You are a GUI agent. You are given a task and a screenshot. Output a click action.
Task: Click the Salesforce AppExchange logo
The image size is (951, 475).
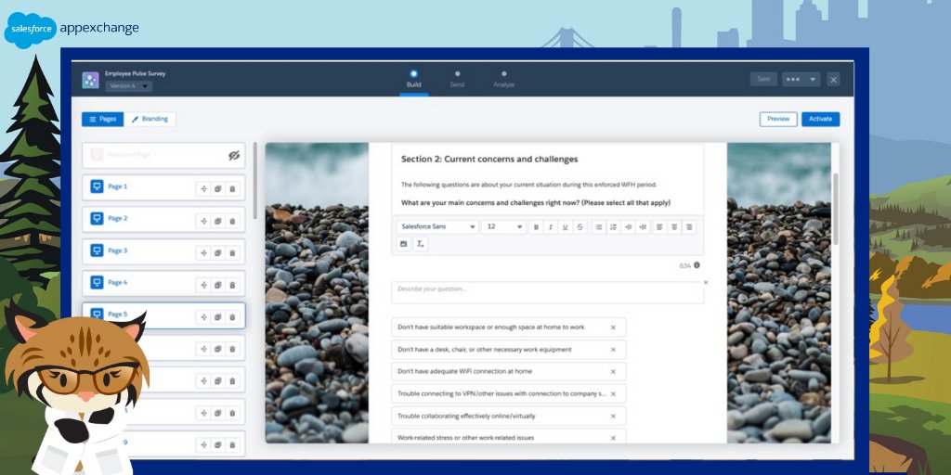click(x=72, y=29)
